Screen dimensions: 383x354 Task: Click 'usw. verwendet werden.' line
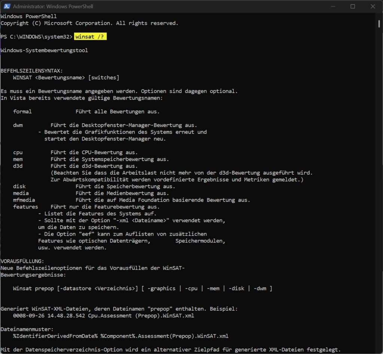pos(72,248)
